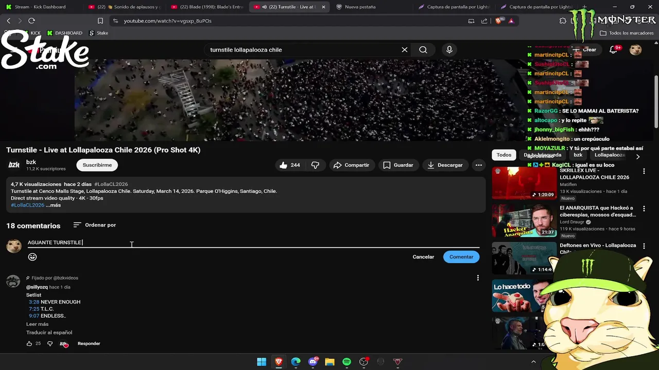Image resolution: width=659 pixels, height=370 pixels.
Task: Click the DASHBOARD bookmark
Action: 64,33
